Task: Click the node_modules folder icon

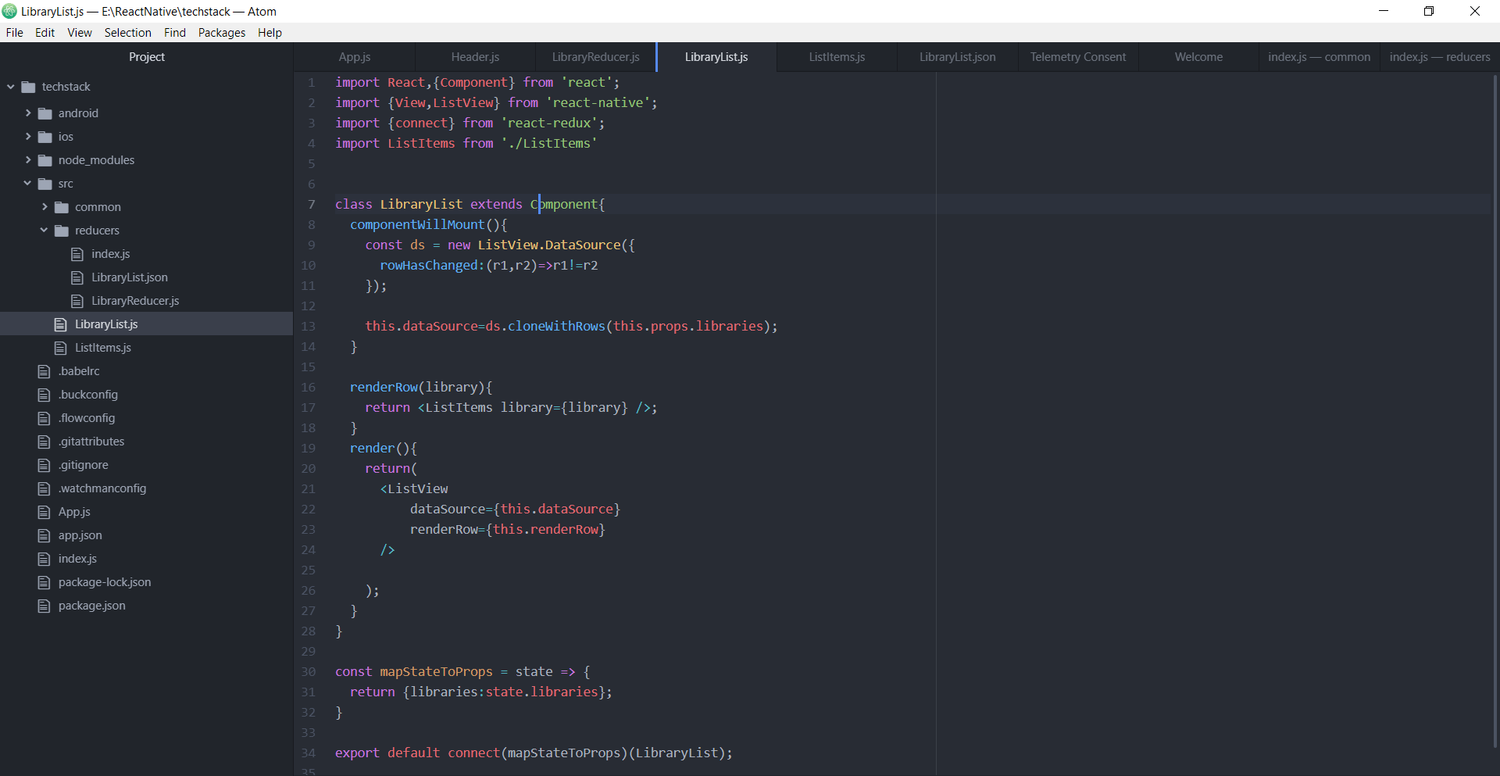Action: coord(45,160)
